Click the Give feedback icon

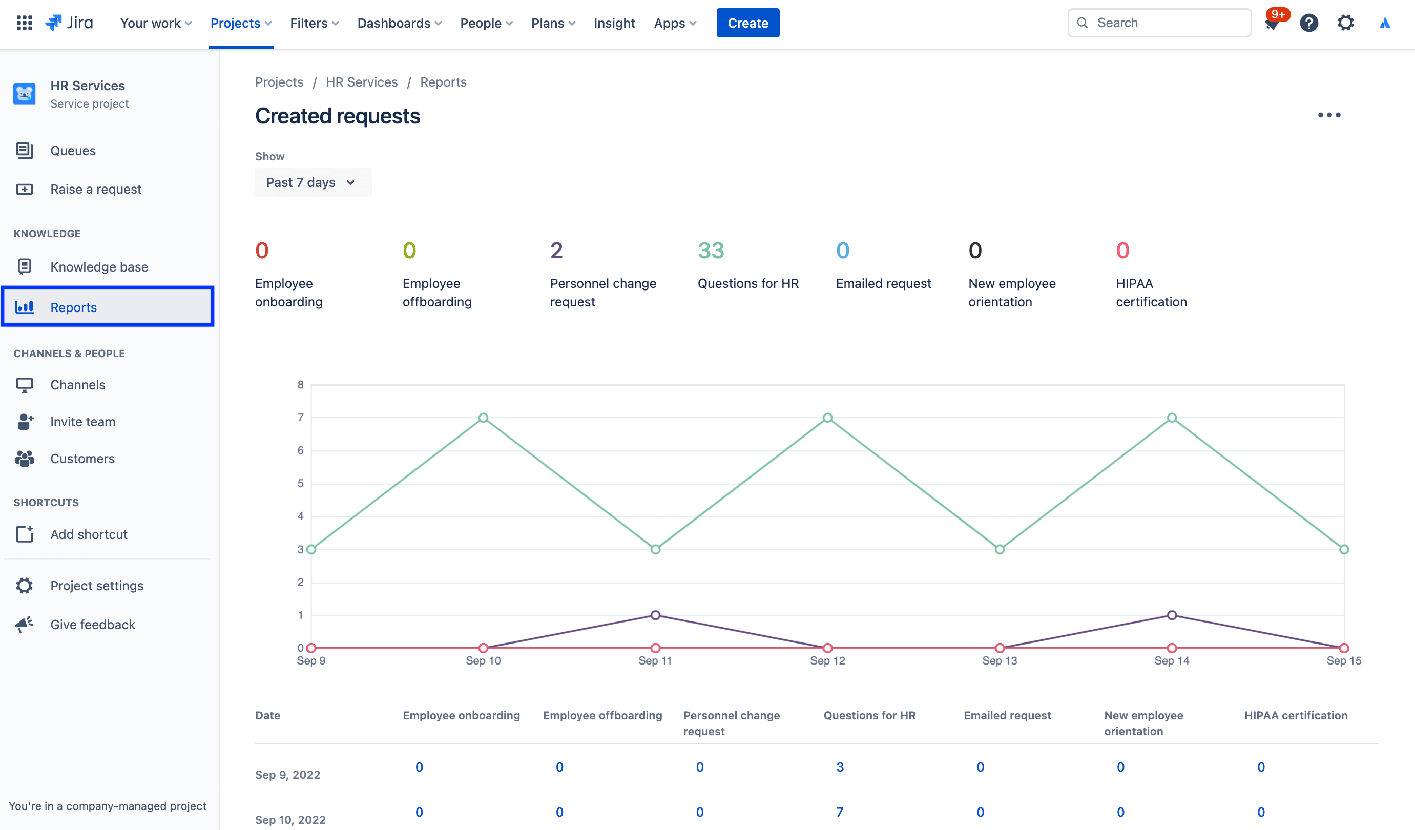(26, 624)
